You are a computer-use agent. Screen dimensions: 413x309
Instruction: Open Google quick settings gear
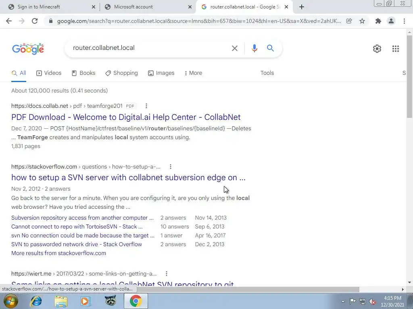point(377,49)
